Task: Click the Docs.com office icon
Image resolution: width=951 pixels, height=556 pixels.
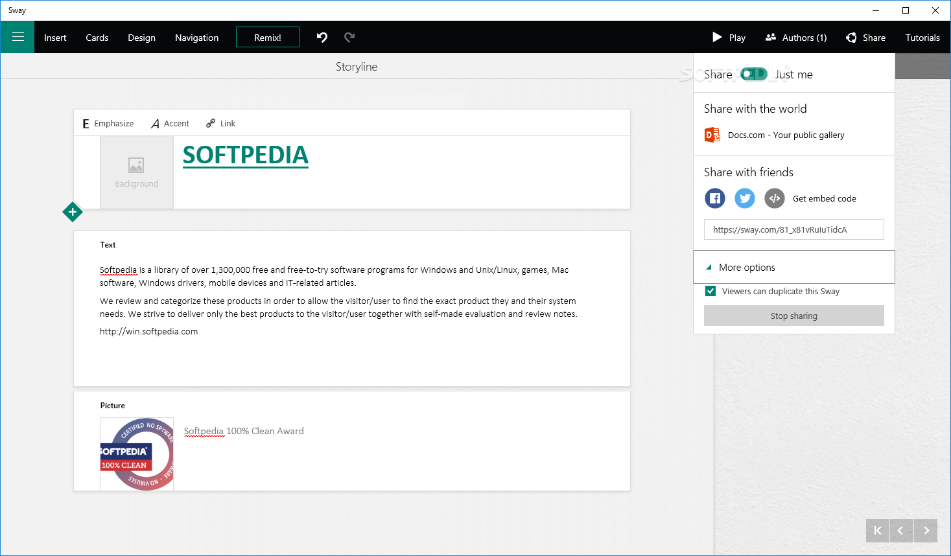Action: pos(712,135)
